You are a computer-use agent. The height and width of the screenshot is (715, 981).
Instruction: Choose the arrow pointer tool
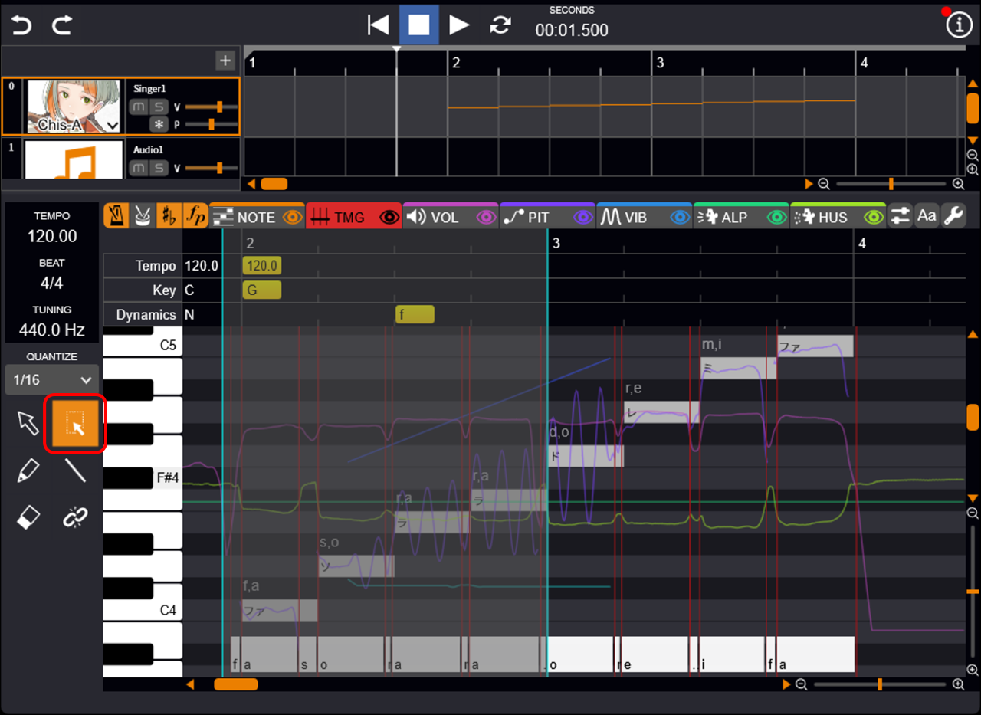pos(28,422)
